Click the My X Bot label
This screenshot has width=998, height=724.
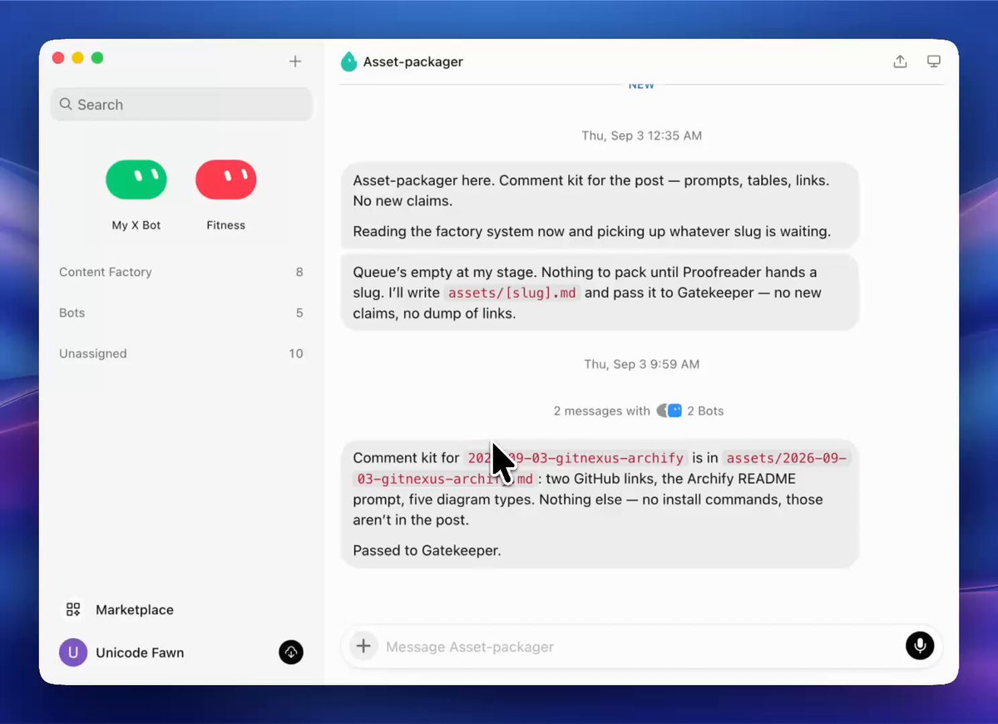pos(136,225)
